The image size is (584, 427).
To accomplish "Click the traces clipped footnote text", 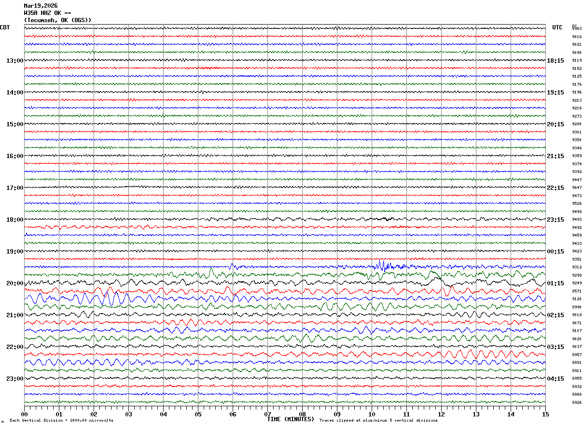I will click(378, 421).
